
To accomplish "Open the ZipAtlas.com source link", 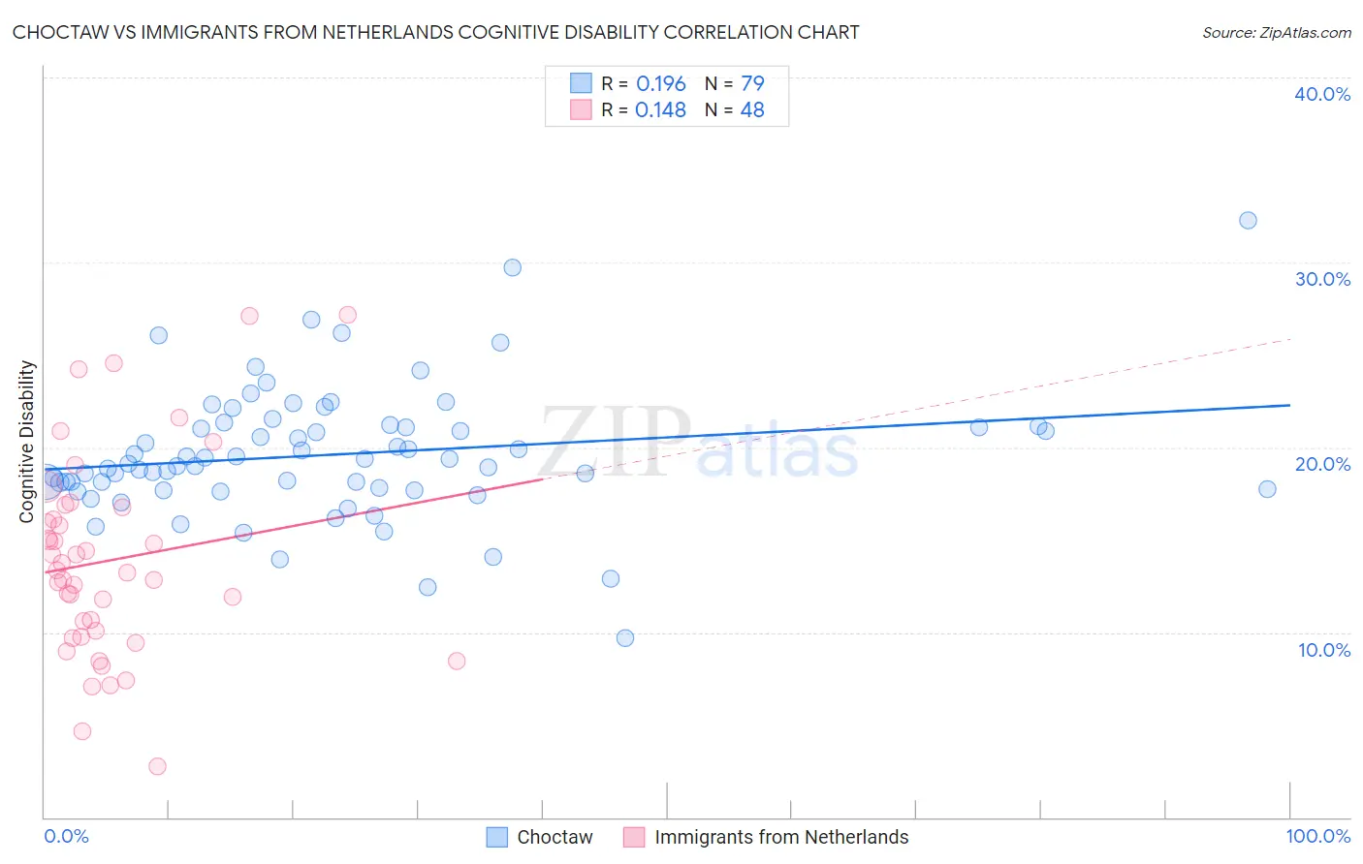I will (x=1277, y=33).
